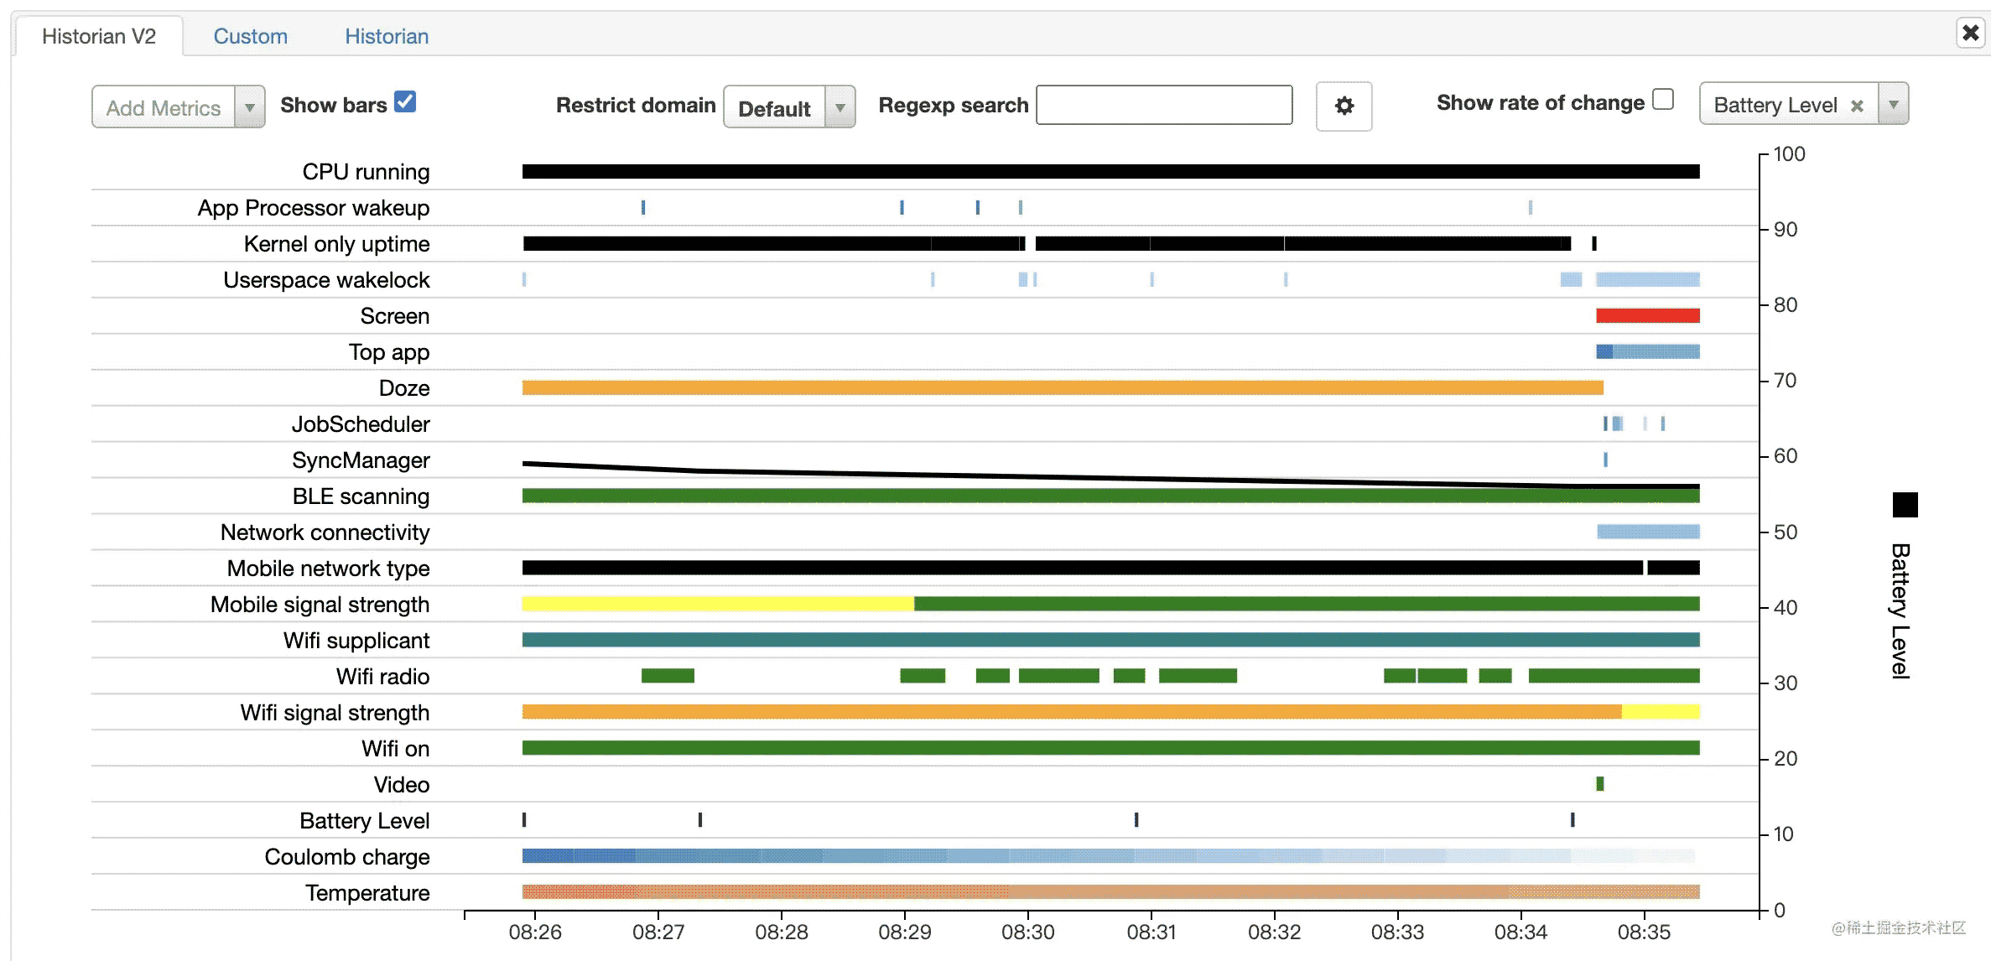Screen dimensions: 1991x961
Task: Click the black Battery Level legend square
Action: (x=1905, y=505)
